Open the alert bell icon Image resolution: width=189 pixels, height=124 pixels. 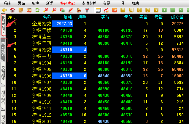point(79,10)
